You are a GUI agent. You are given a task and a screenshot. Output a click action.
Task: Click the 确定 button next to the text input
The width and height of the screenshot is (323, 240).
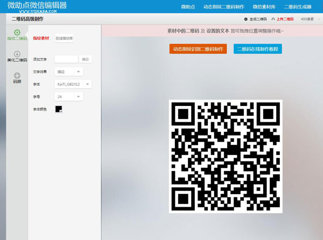(86, 59)
